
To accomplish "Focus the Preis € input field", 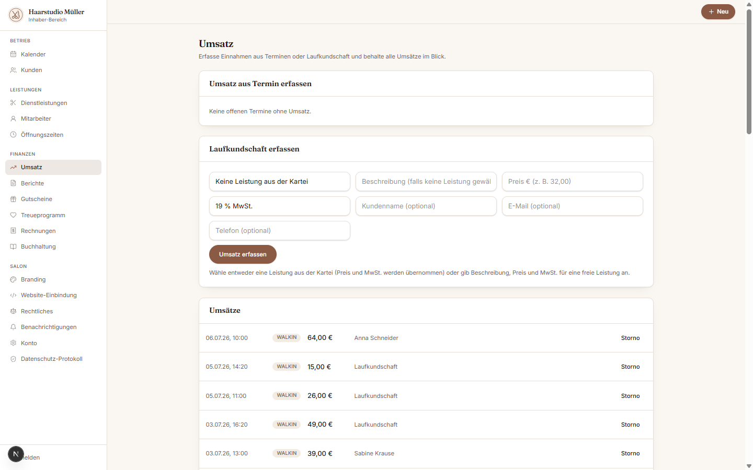I will point(573,182).
